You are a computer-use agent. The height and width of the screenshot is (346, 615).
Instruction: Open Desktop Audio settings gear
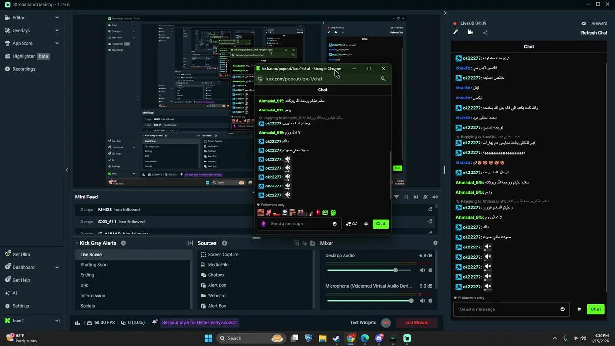tap(430, 270)
